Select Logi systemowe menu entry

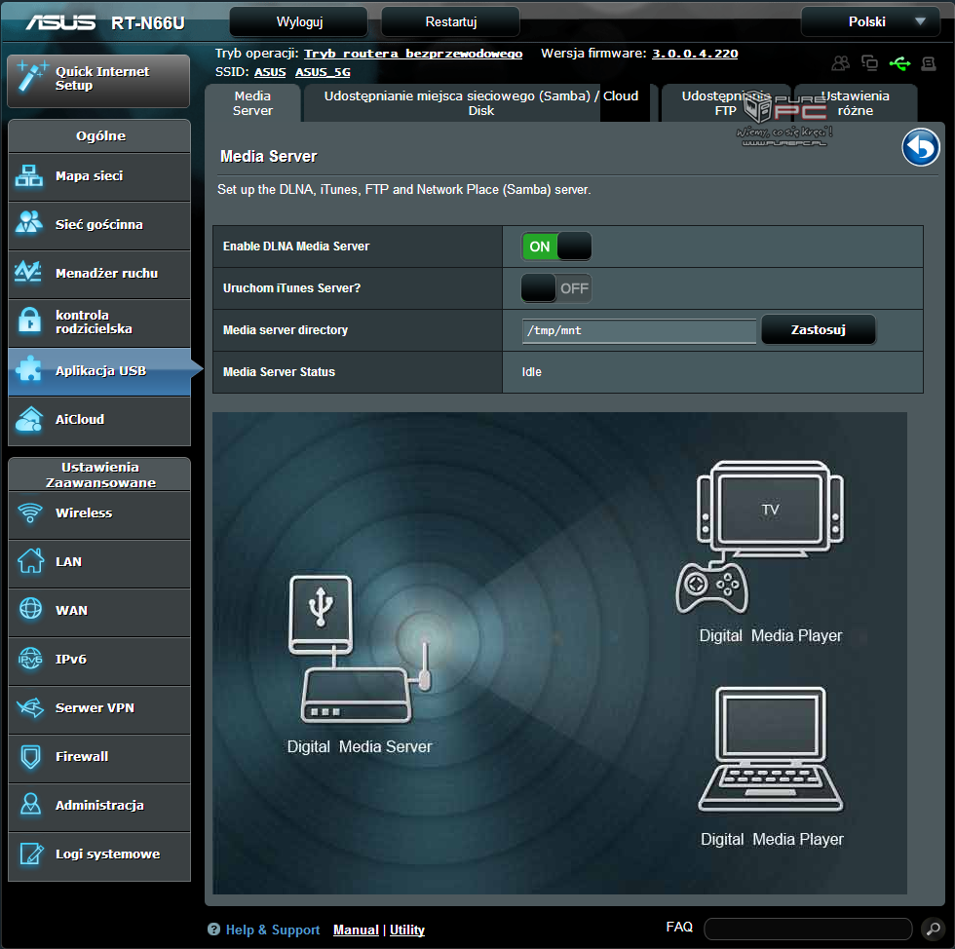pos(99,855)
